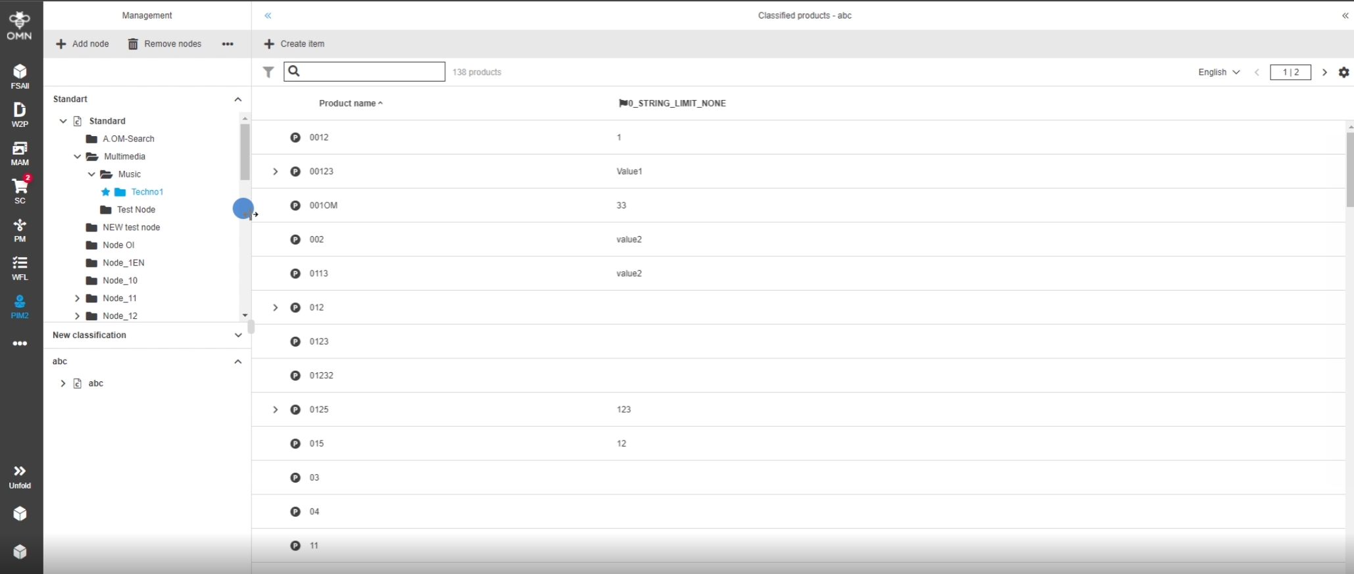Open more management actions menu

pyautogui.click(x=228, y=44)
